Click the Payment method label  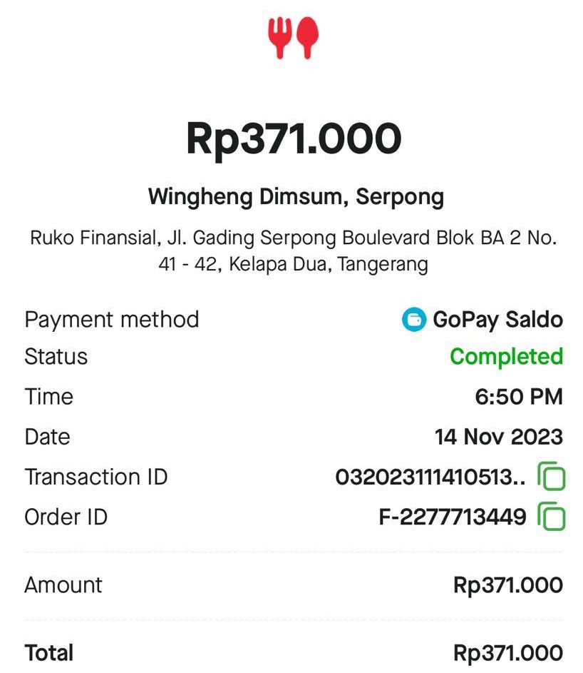(x=112, y=319)
